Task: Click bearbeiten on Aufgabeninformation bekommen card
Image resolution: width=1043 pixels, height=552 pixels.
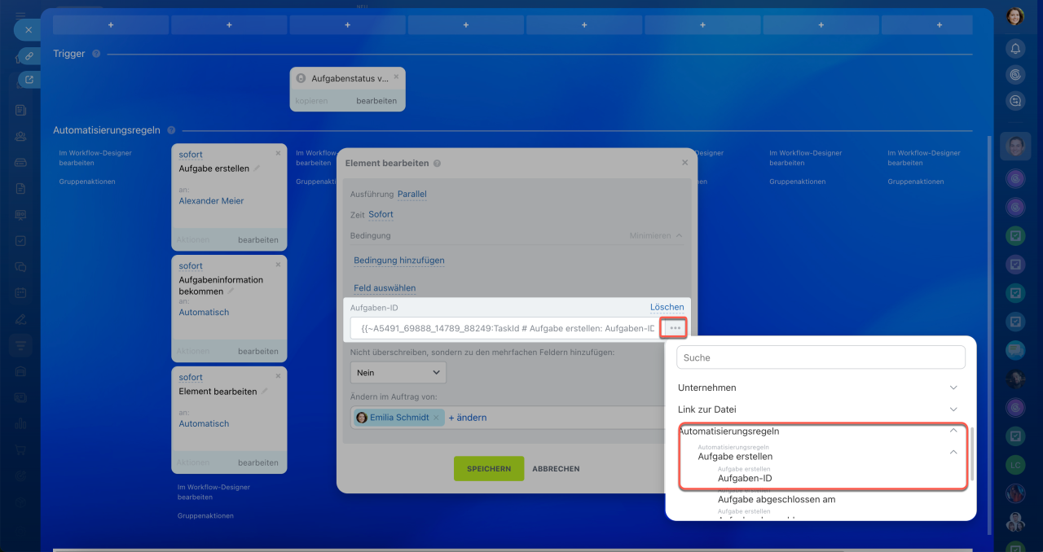Action: 258,352
